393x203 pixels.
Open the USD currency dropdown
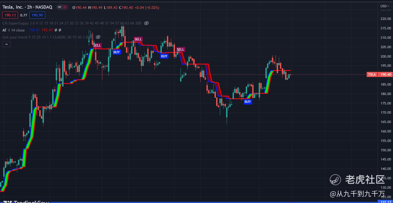point(385,6)
